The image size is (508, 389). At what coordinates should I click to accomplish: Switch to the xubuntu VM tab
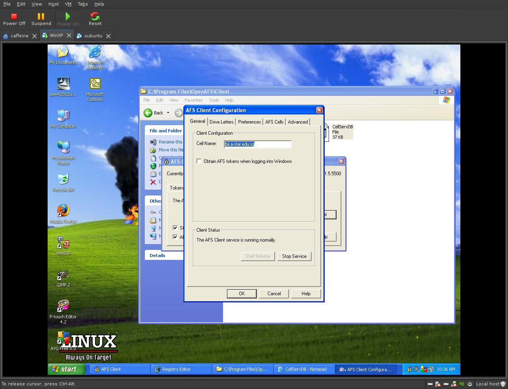coord(94,36)
